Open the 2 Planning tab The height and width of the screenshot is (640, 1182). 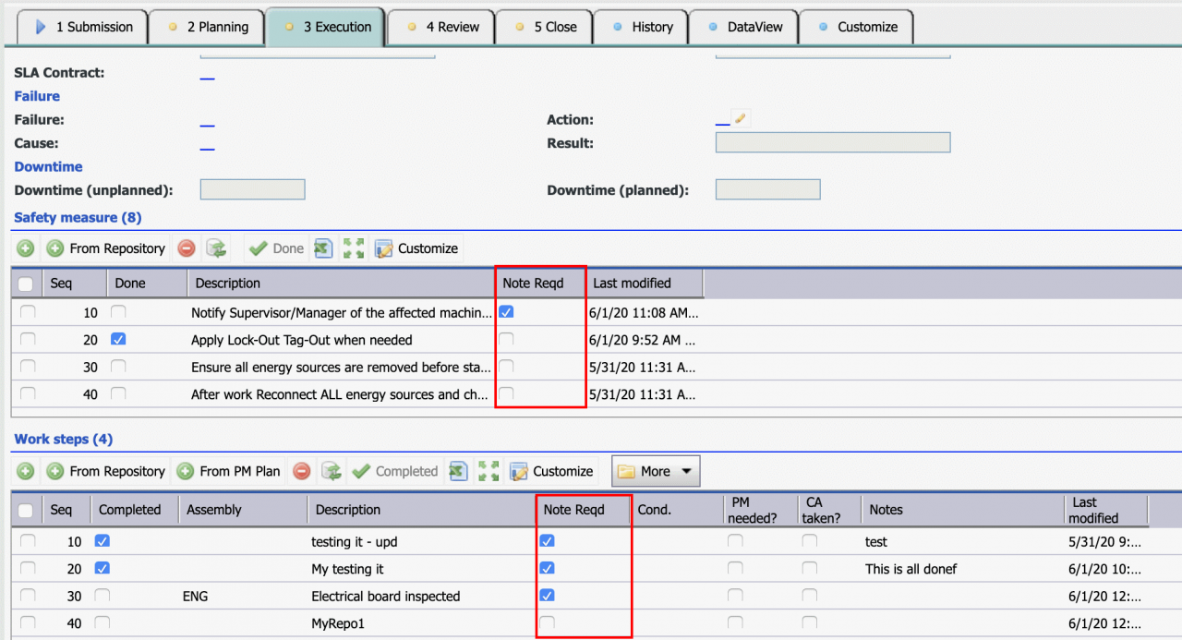pyautogui.click(x=207, y=27)
